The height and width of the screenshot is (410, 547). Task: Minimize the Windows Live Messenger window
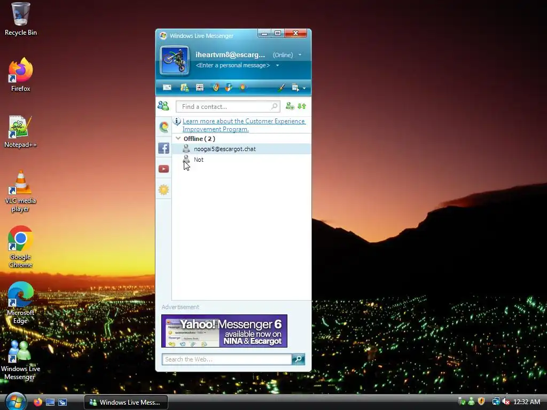(264, 34)
